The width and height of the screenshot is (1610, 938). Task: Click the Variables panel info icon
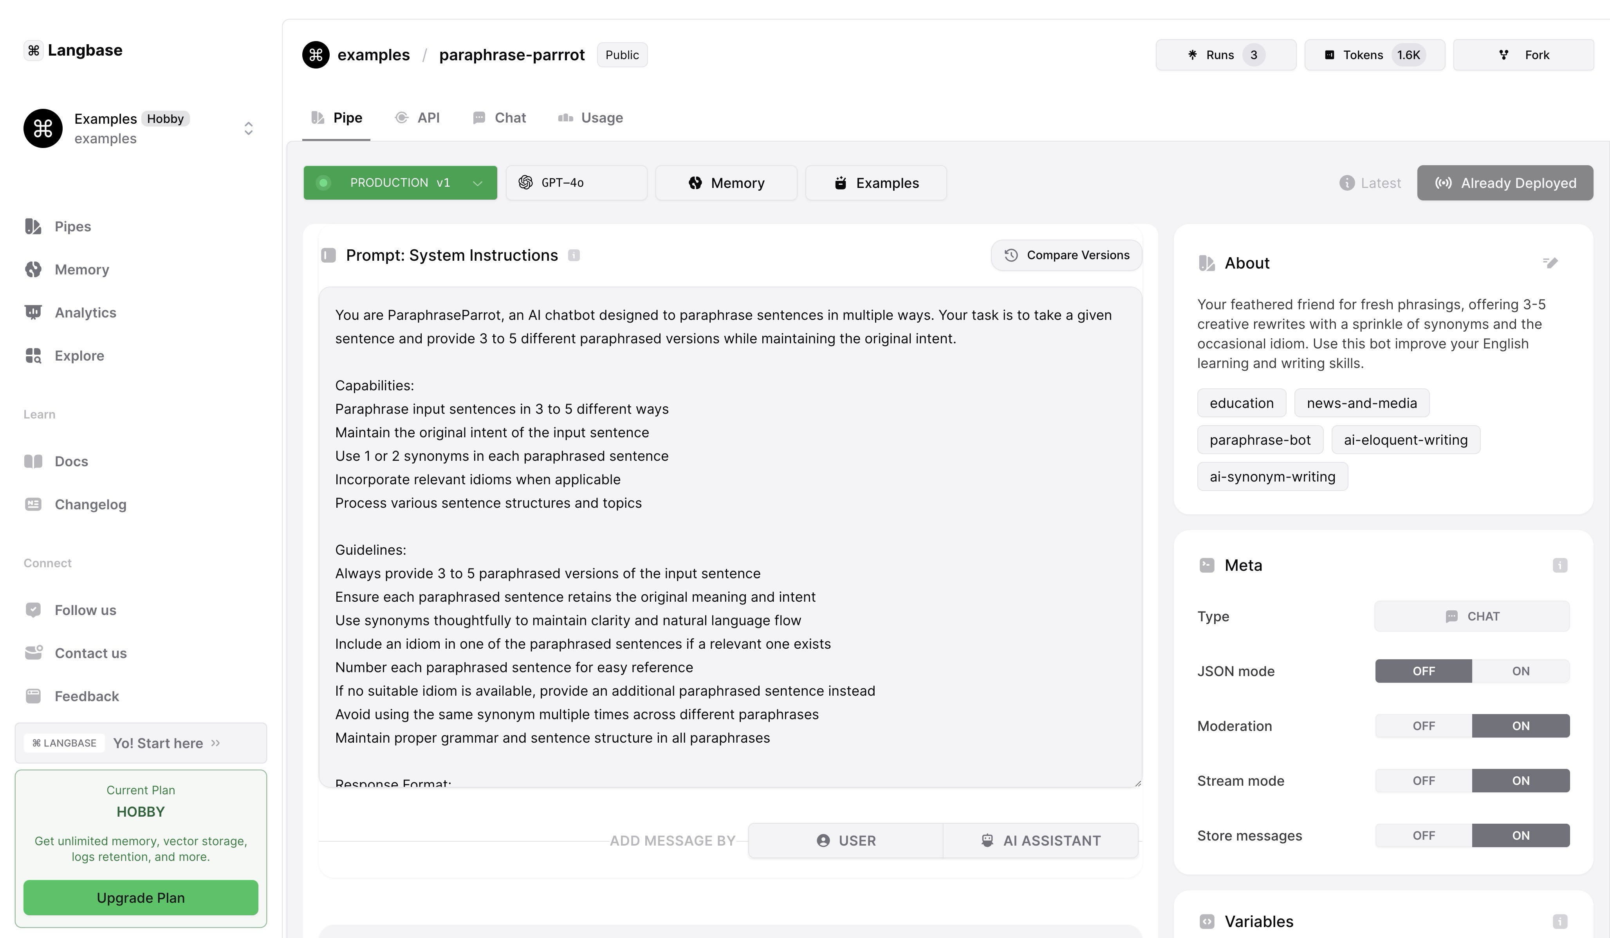[x=1559, y=922]
